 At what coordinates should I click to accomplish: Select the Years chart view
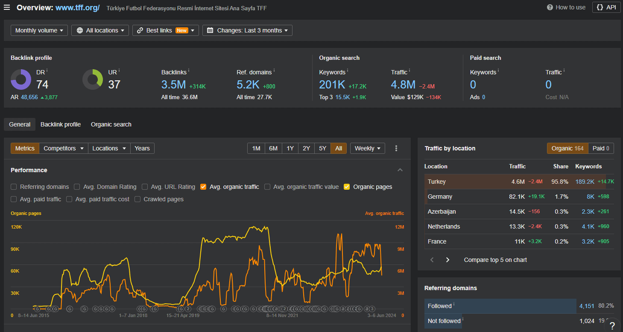click(x=142, y=148)
